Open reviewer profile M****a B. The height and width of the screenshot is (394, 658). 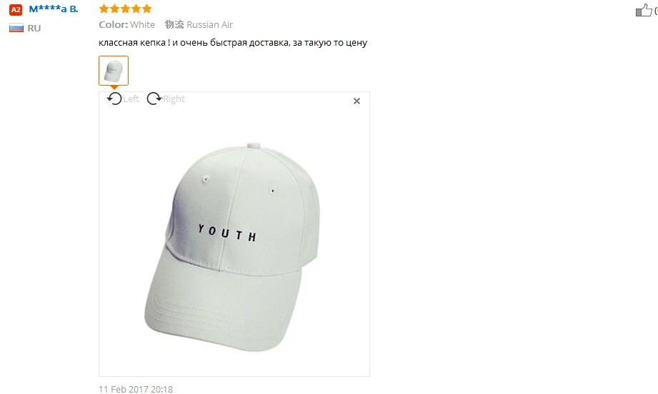pos(54,9)
